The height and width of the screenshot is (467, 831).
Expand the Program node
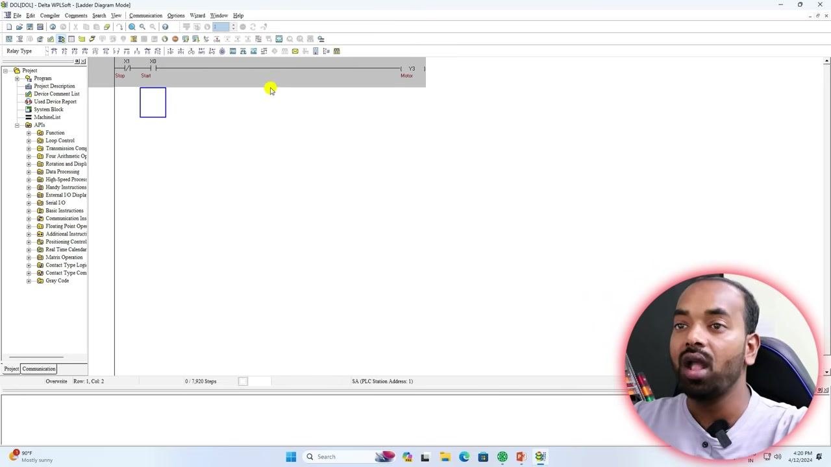(x=17, y=78)
